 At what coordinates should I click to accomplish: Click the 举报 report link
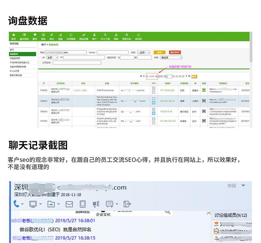coord(232,186)
